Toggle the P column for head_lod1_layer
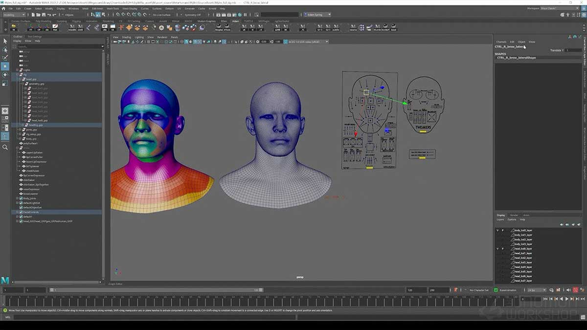 tap(503, 253)
